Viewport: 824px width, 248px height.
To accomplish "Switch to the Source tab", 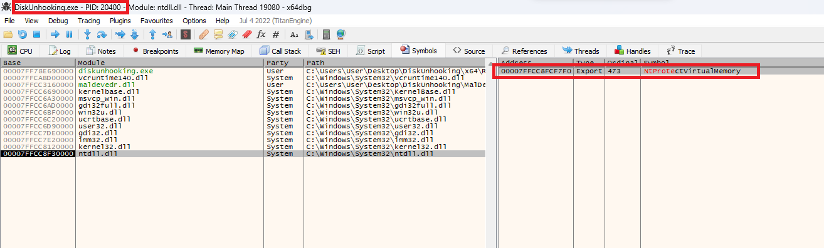I will pos(469,51).
